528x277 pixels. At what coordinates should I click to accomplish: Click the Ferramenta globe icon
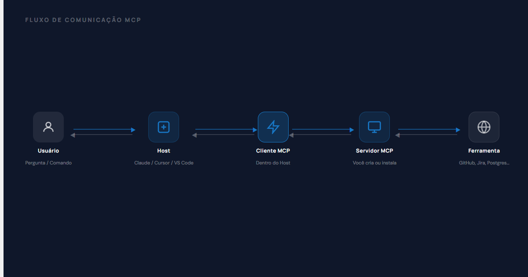click(x=484, y=127)
